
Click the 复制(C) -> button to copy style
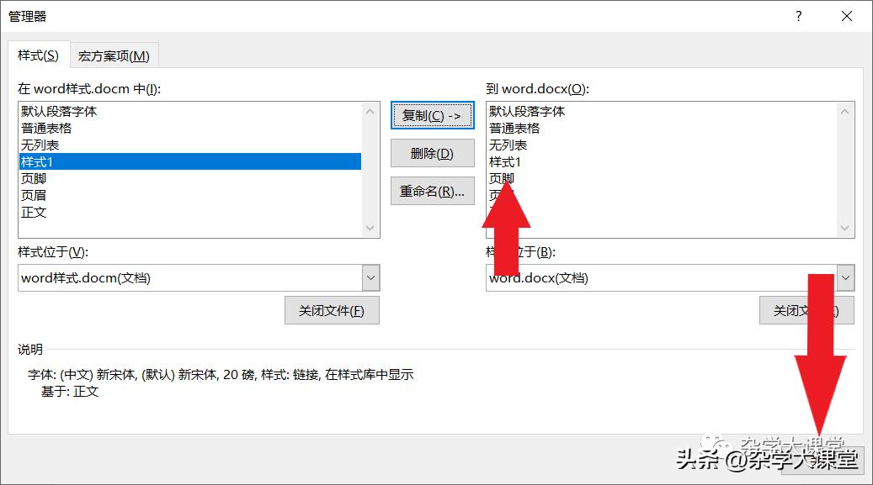click(x=432, y=115)
